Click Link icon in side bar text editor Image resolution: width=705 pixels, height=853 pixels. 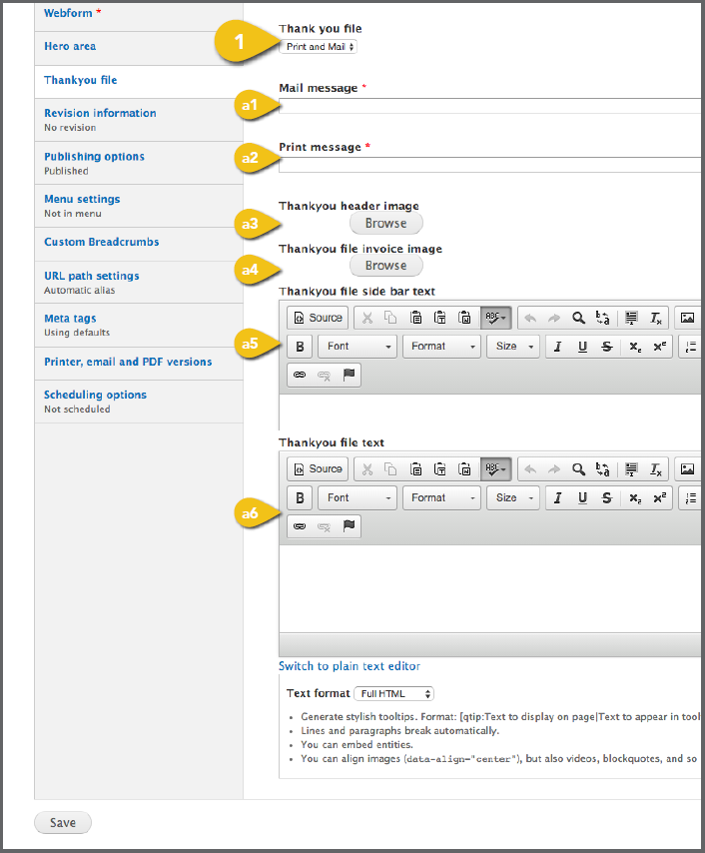300,375
